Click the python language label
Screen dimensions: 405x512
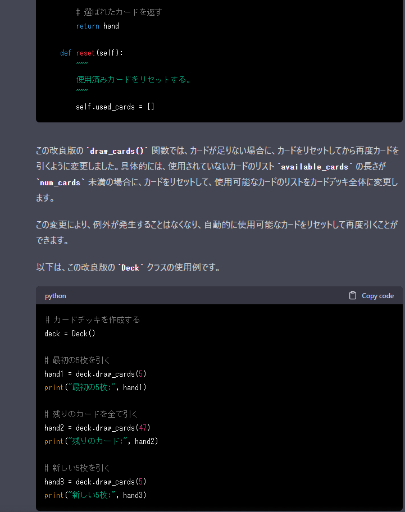click(x=56, y=296)
